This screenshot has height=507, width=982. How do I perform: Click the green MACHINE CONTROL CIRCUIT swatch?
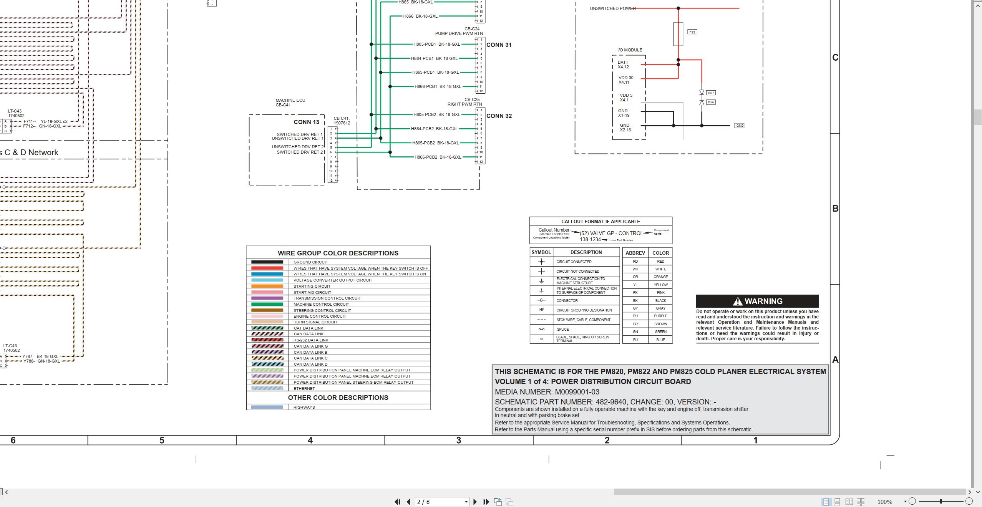tap(267, 304)
